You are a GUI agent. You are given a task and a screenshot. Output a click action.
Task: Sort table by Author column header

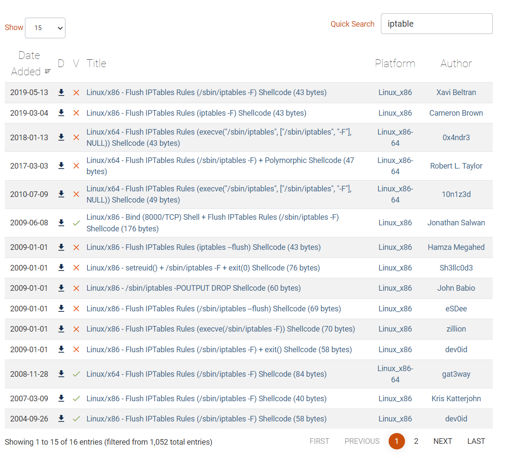(x=456, y=64)
